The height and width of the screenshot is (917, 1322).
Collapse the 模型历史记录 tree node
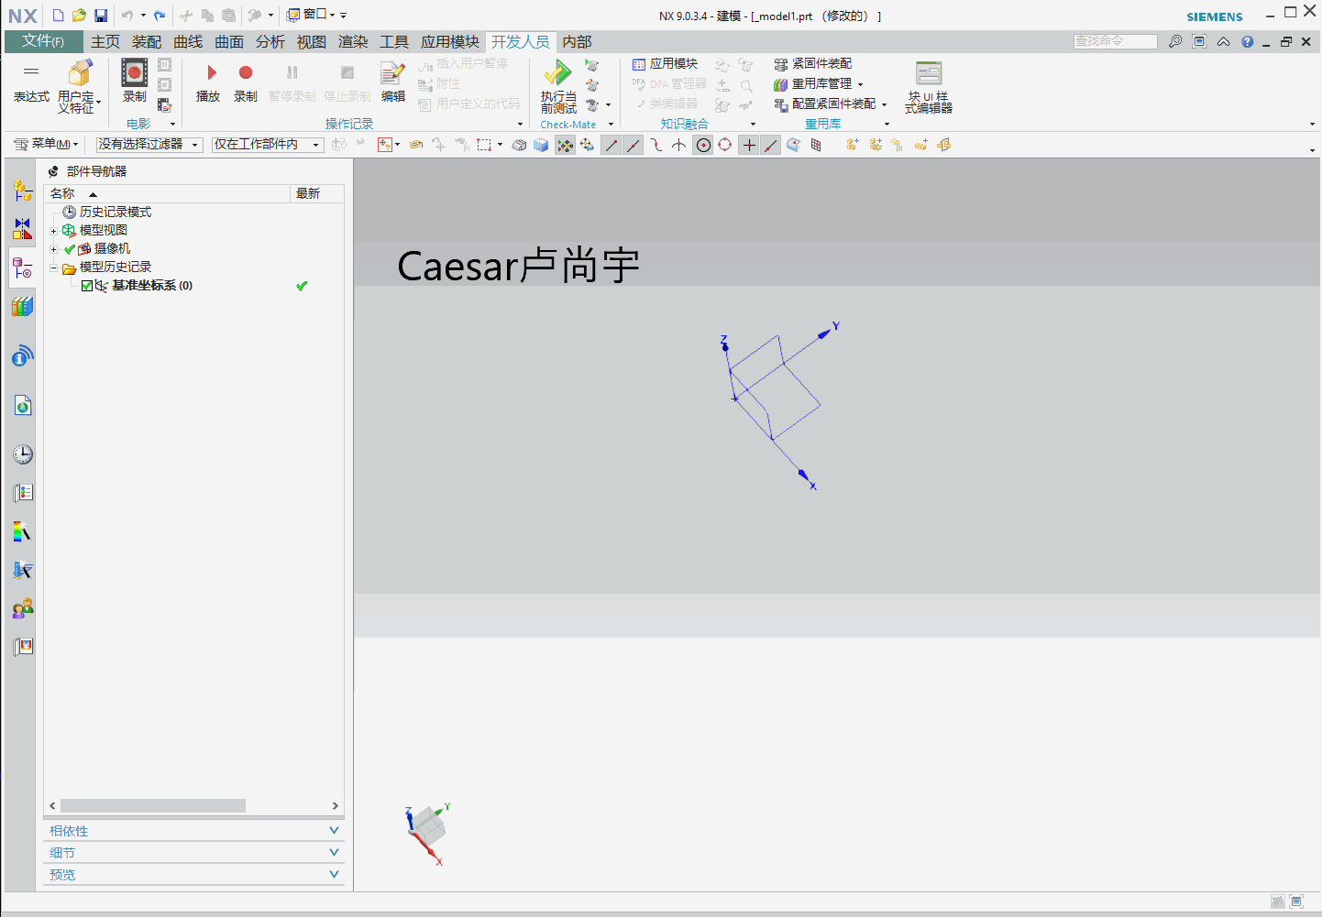pyautogui.click(x=53, y=267)
